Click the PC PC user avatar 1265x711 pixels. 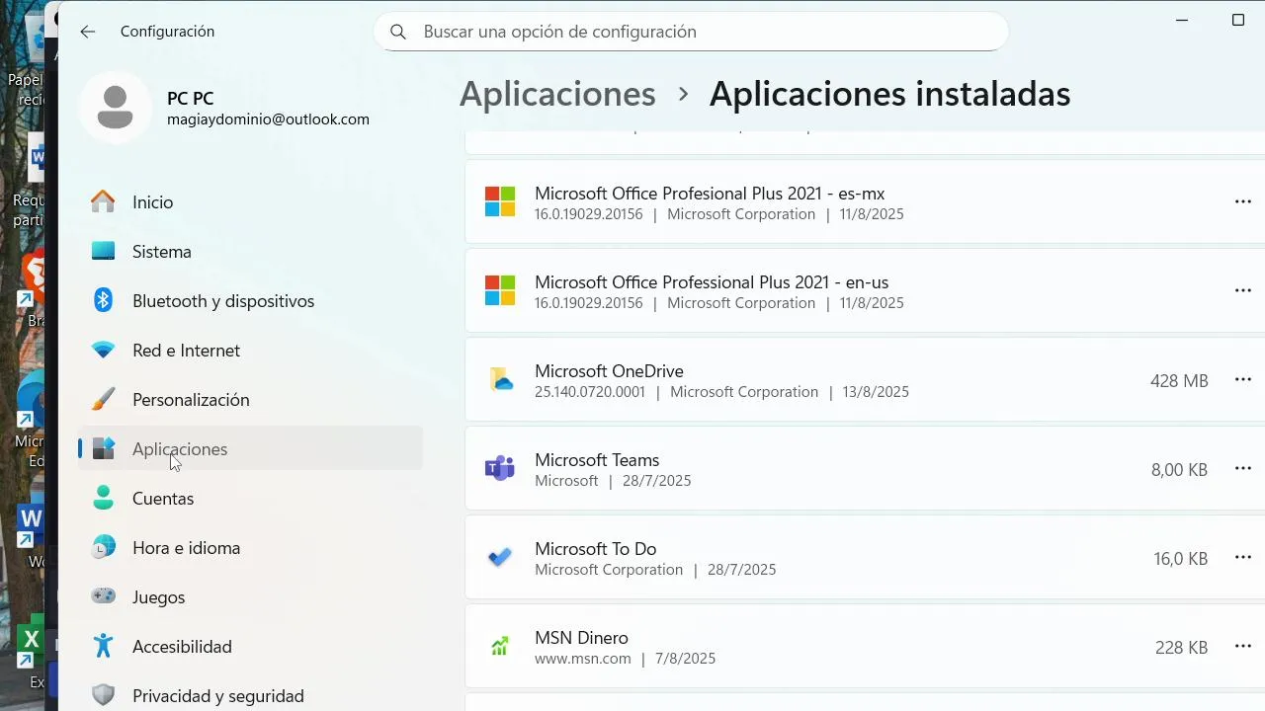pyautogui.click(x=116, y=107)
